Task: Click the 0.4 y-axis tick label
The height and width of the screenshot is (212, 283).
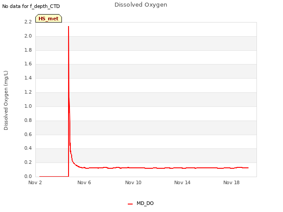Action: click(28, 148)
